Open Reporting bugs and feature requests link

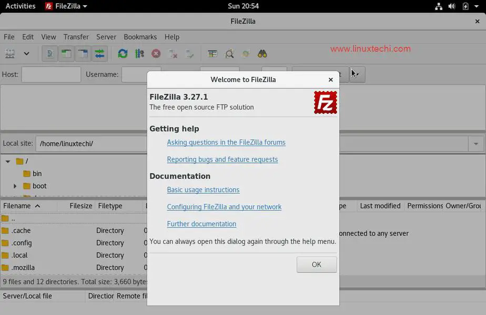pyautogui.click(x=222, y=159)
